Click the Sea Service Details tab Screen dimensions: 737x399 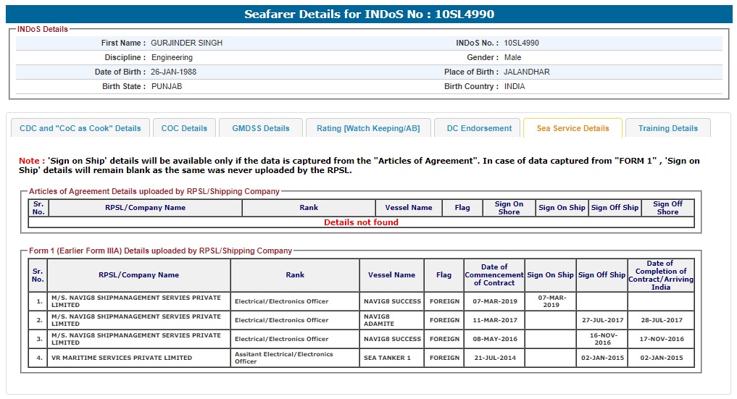[x=572, y=128]
